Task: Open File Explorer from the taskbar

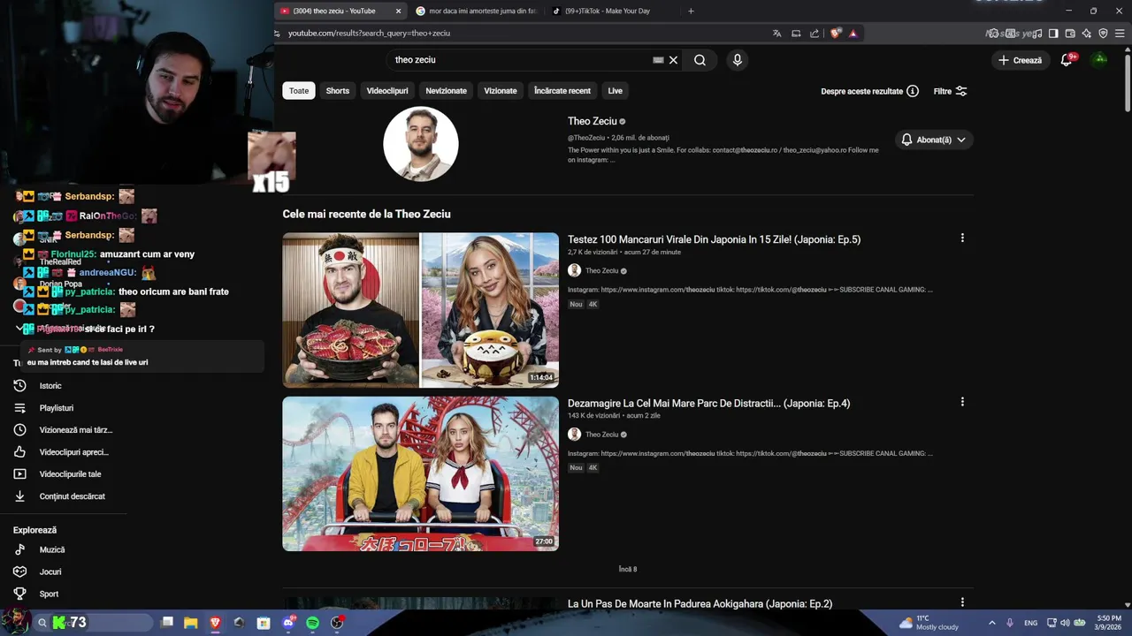Action: click(x=190, y=623)
